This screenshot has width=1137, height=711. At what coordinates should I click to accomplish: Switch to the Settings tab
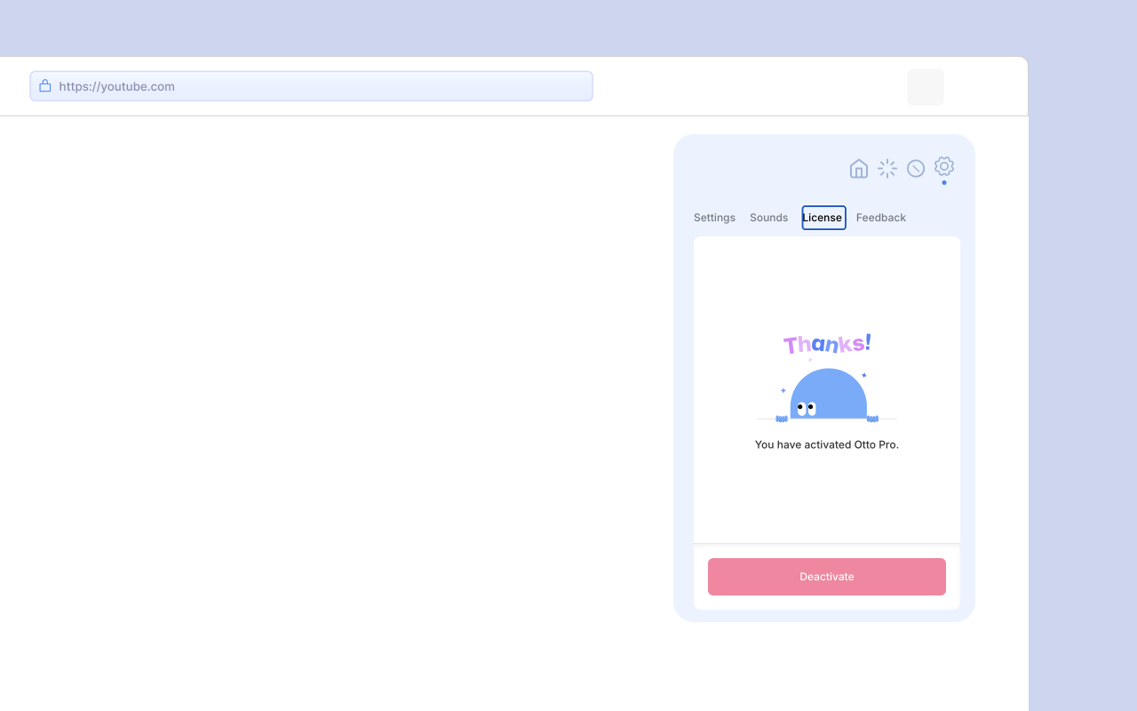click(x=714, y=218)
